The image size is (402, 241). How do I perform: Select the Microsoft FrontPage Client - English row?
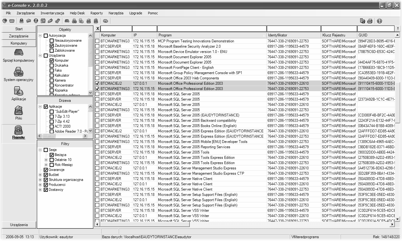click(x=245, y=68)
